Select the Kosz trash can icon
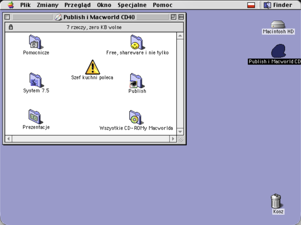This screenshot has height=225, width=301. [x=277, y=201]
